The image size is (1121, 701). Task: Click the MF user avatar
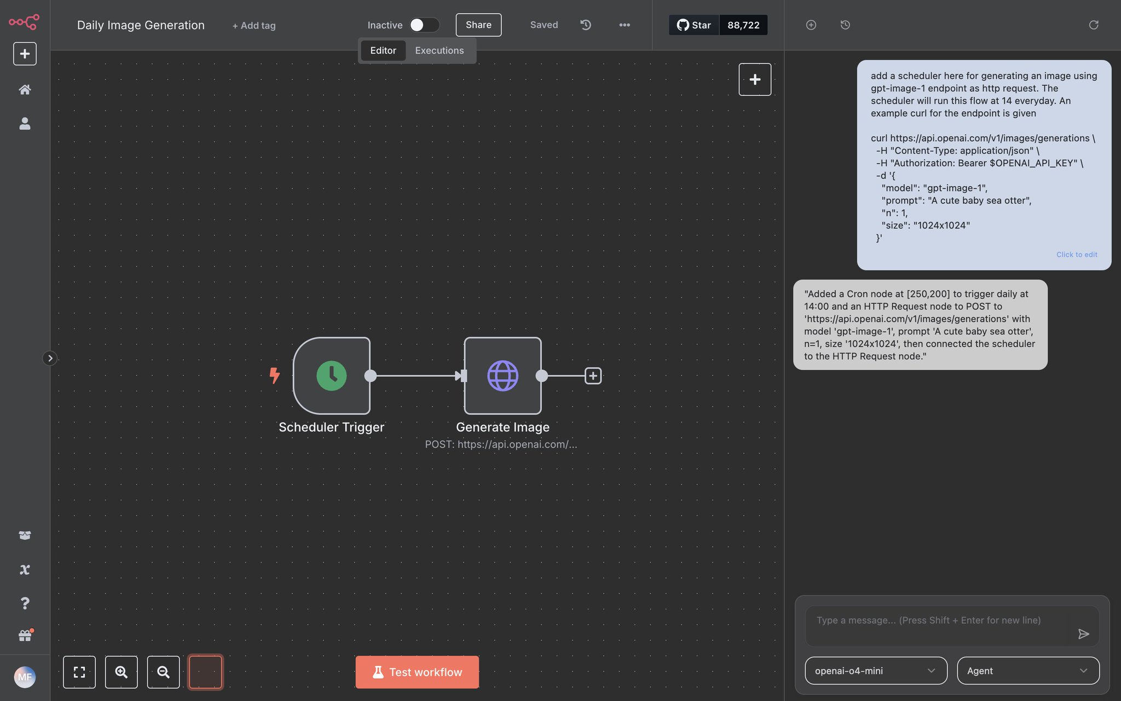pos(25,677)
